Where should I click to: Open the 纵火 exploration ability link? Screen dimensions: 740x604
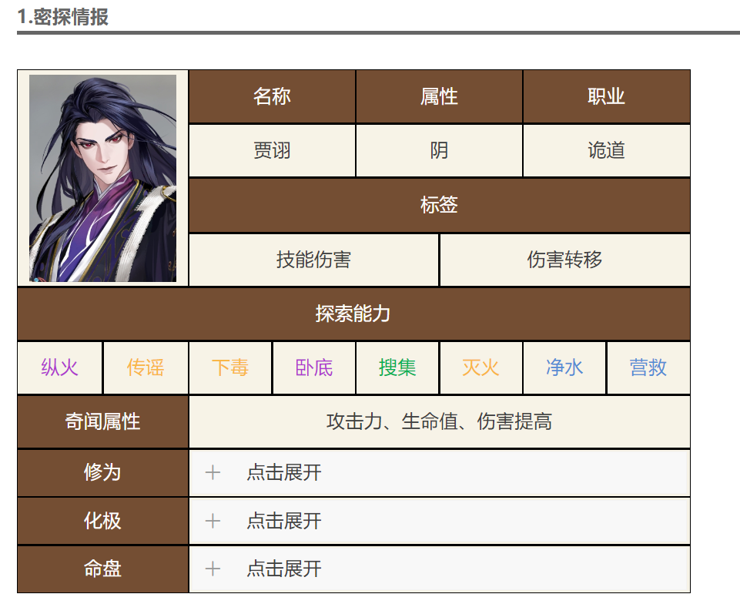coord(59,367)
